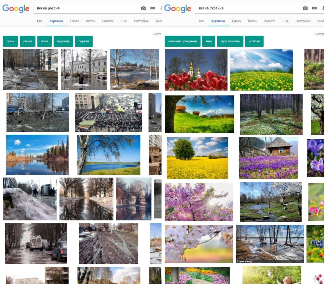This screenshot has width=325, height=284.
Task: Open the forest with white flower carpet image
Action: [271, 114]
